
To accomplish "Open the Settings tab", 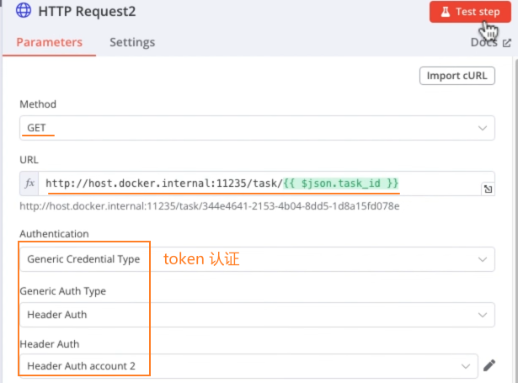I will tap(132, 42).
